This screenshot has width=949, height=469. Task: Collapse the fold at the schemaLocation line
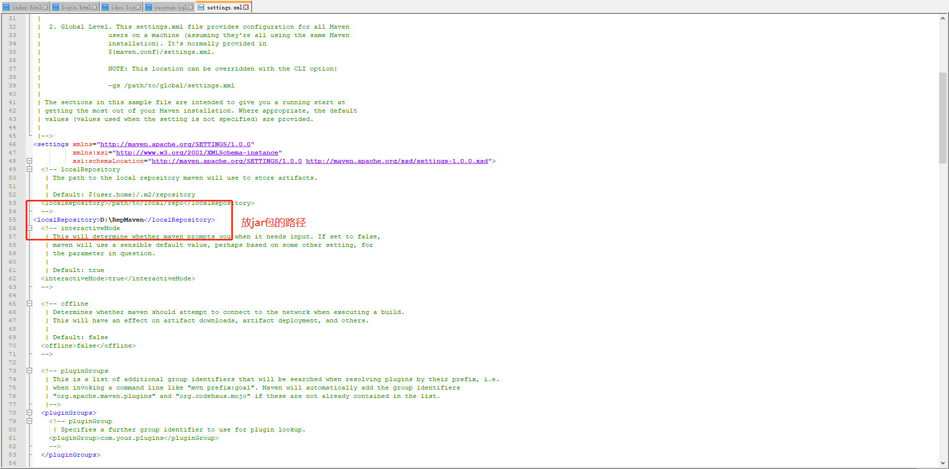(x=29, y=160)
